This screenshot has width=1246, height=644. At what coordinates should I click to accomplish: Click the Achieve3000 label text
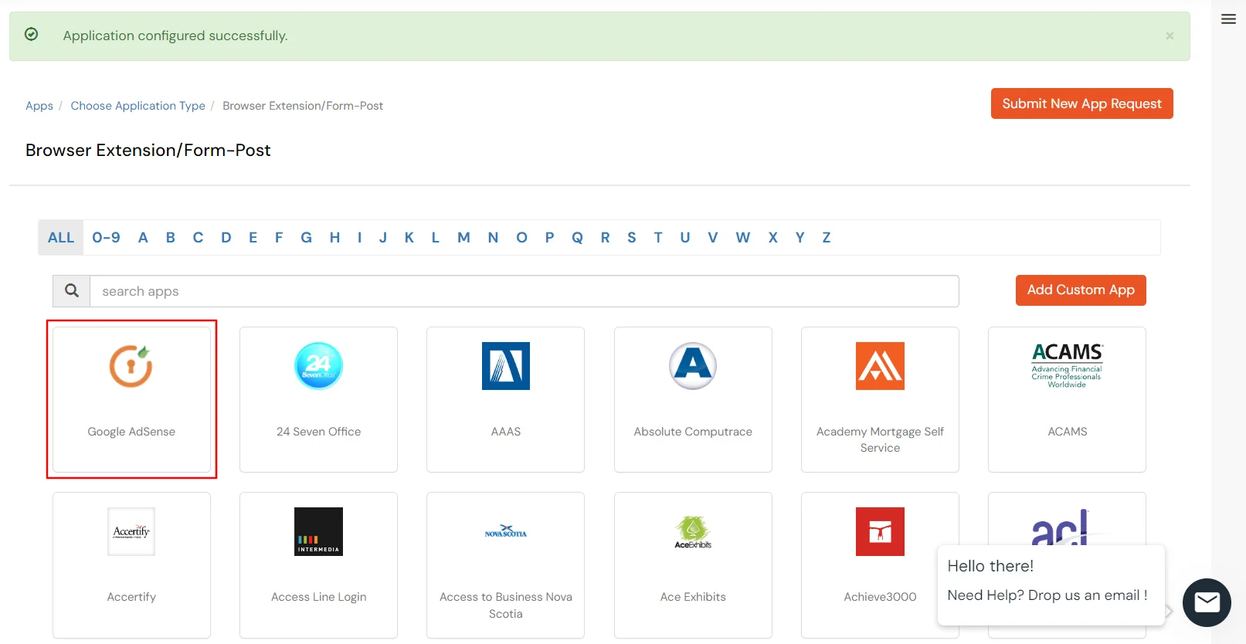880,597
